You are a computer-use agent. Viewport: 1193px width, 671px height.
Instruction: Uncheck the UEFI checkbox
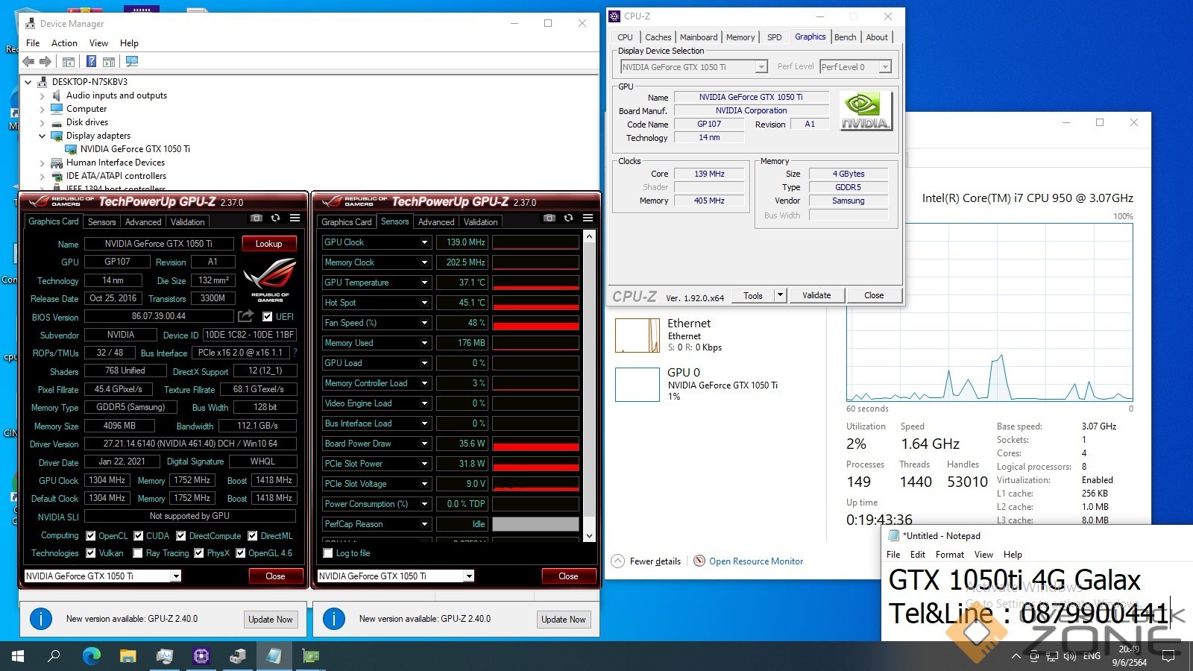(x=267, y=317)
